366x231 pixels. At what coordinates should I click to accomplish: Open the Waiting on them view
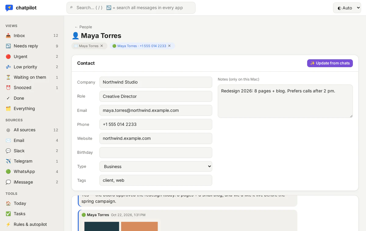pos(32,77)
